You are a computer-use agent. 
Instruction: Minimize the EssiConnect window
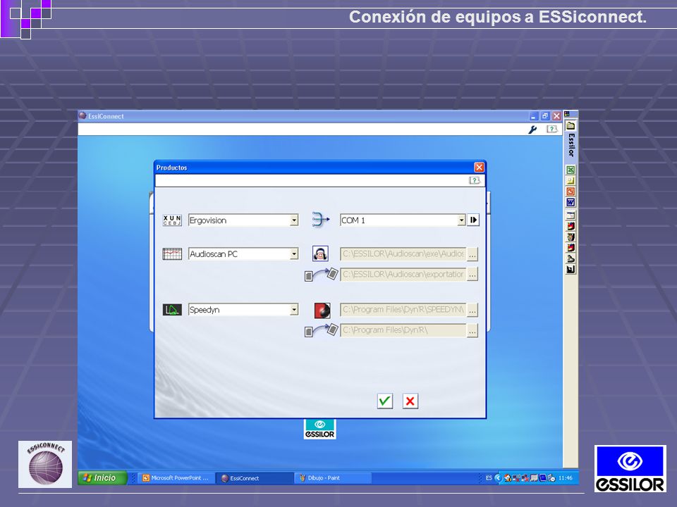[x=533, y=116]
